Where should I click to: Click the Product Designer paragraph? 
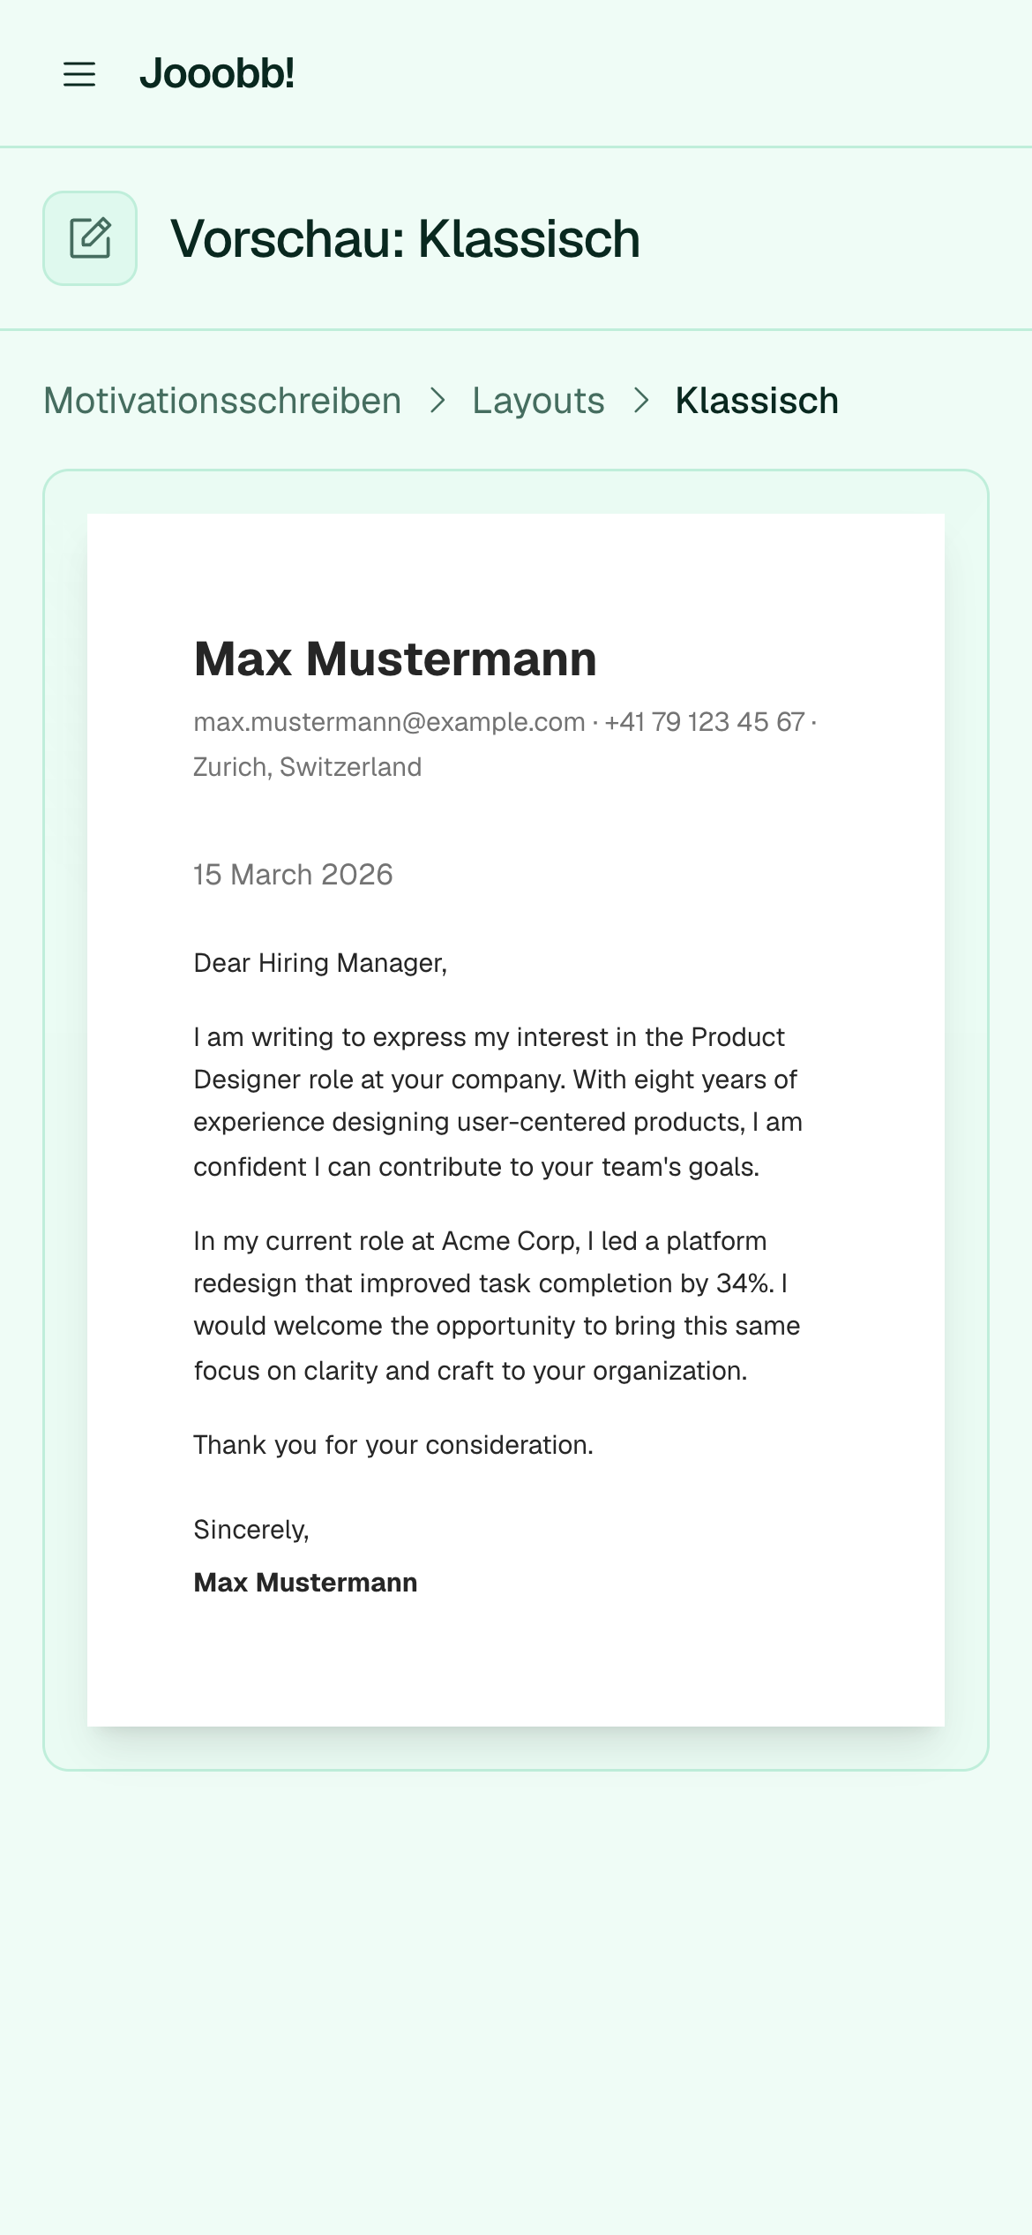[x=498, y=1102]
